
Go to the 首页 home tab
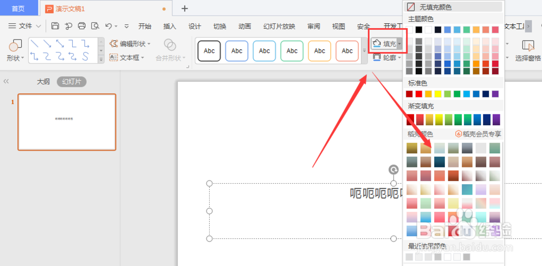tap(18, 8)
